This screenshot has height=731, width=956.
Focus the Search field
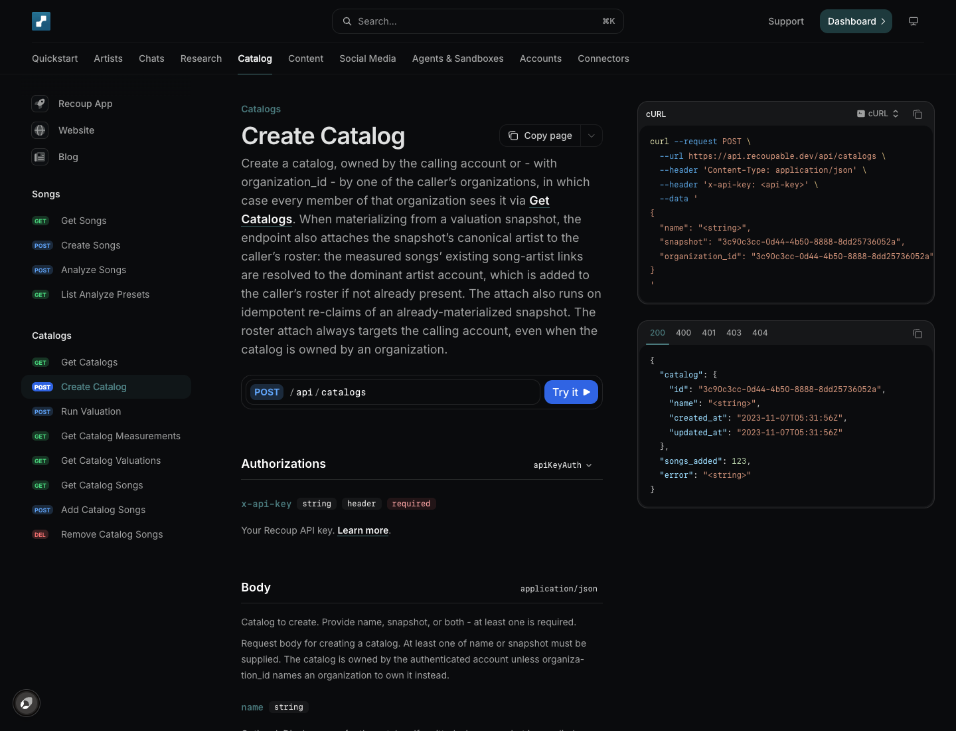click(478, 21)
